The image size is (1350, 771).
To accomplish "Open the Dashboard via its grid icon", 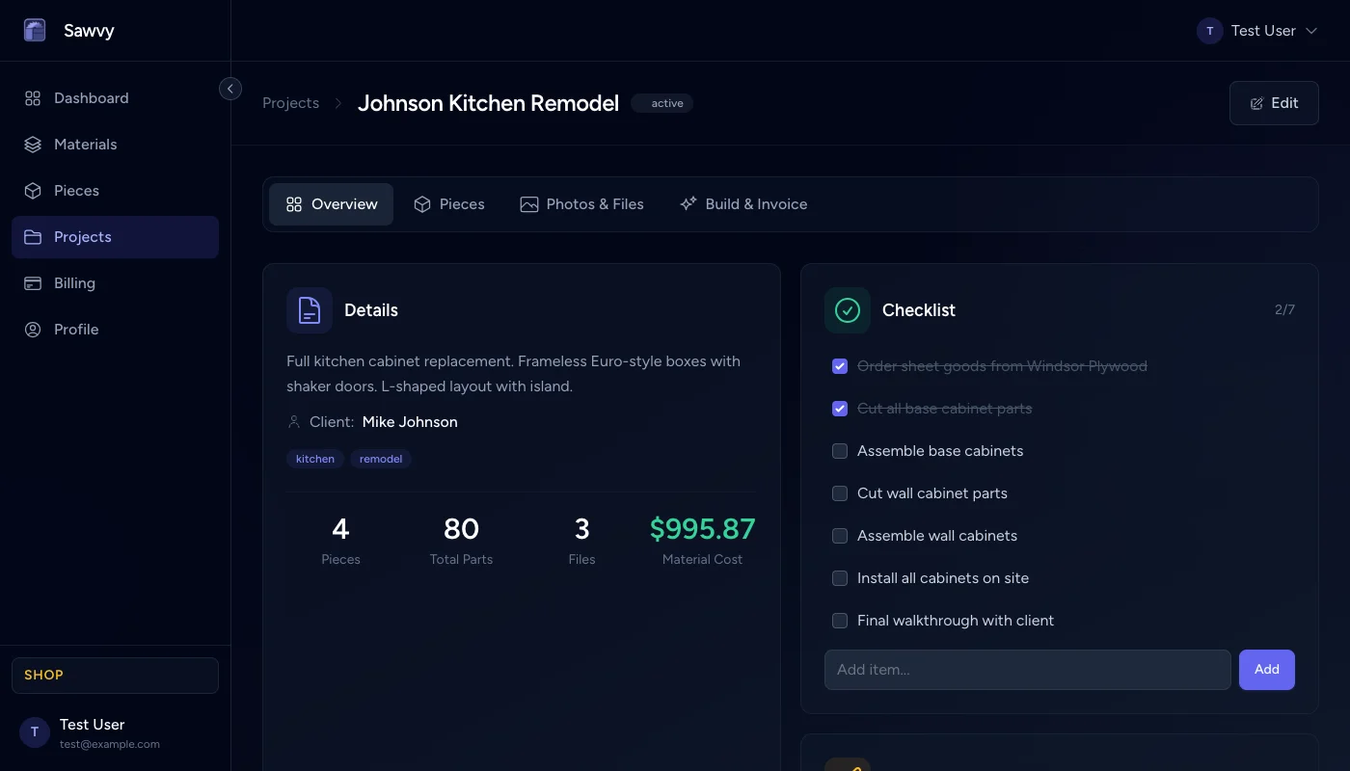I will click(x=32, y=97).
